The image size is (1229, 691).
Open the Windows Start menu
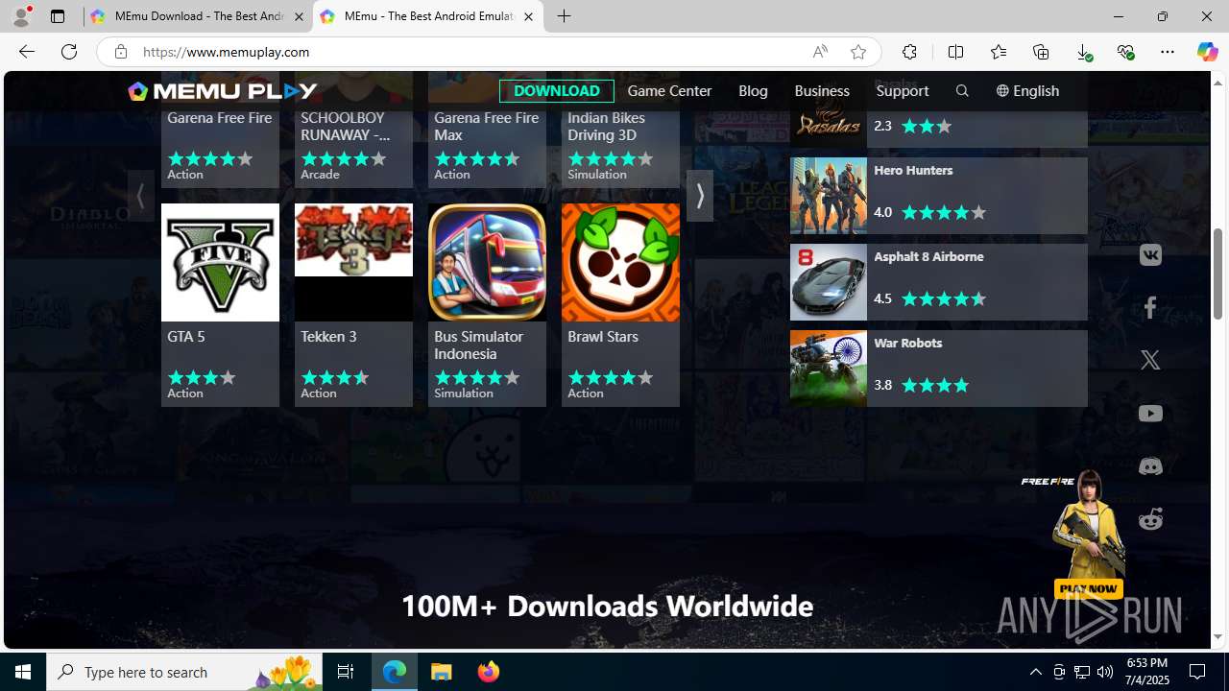coord(23,672)
